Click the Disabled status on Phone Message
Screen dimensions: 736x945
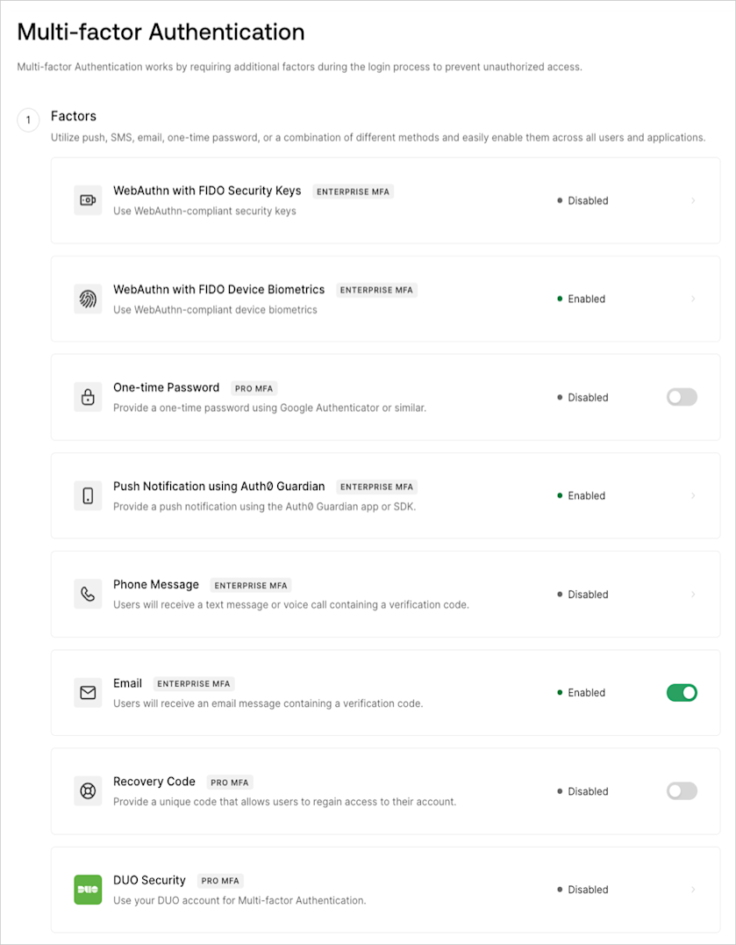pyautogui.click(x=586, y=594)
